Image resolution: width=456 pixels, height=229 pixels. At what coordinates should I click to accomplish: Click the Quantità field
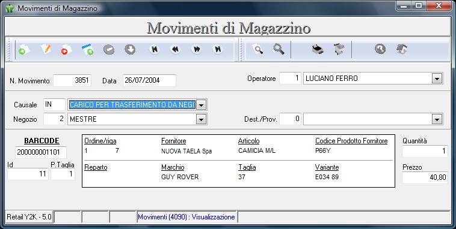coord(425,151)
